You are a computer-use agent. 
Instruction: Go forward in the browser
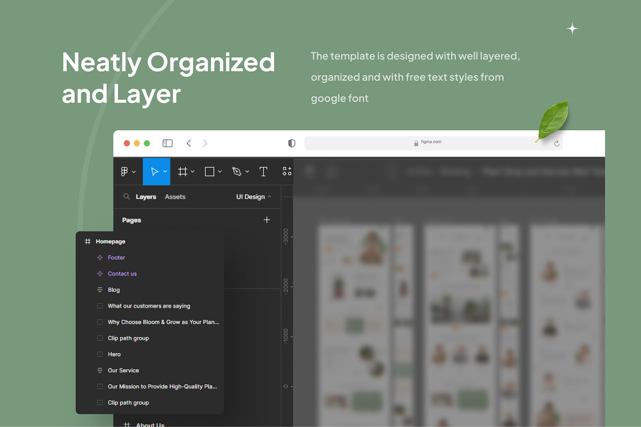(205, 143)
